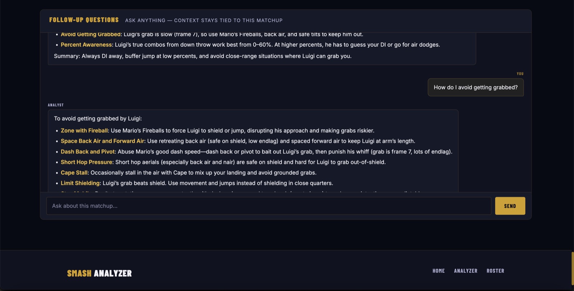Click the Smash Analyzer logo

[x=99, y=273]
